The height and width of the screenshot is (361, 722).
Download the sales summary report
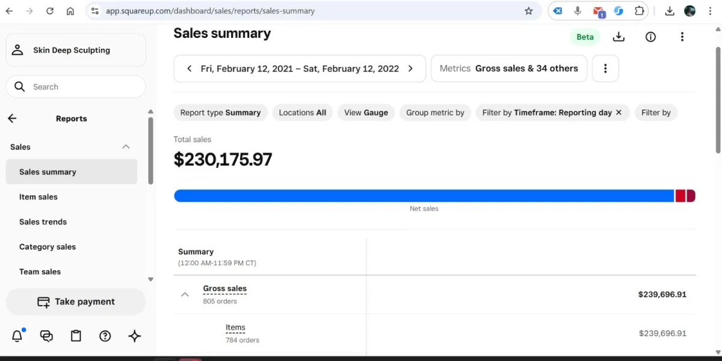point(619,37)
